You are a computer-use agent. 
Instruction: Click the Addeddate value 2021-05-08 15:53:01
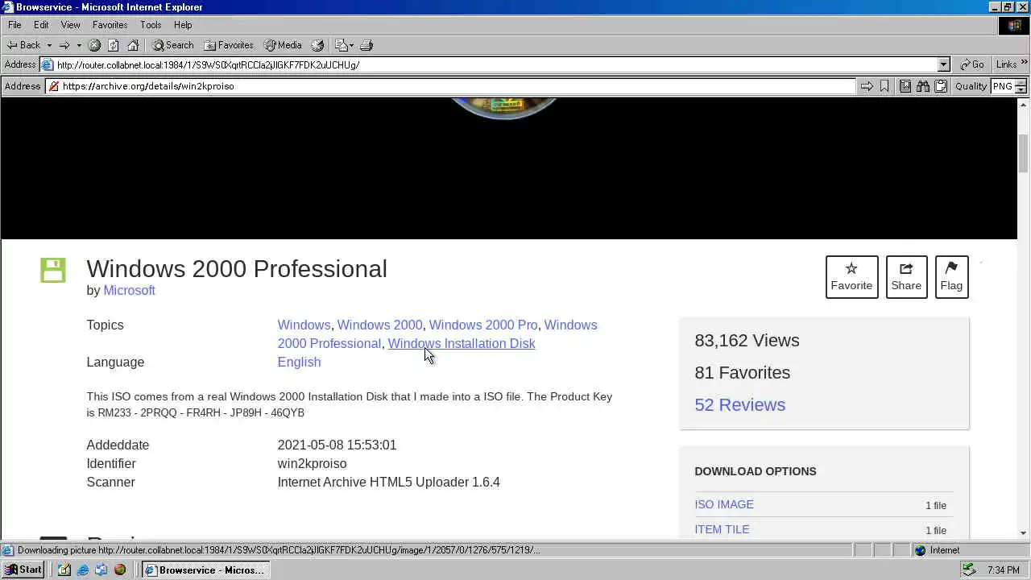[x=337, y=445]
